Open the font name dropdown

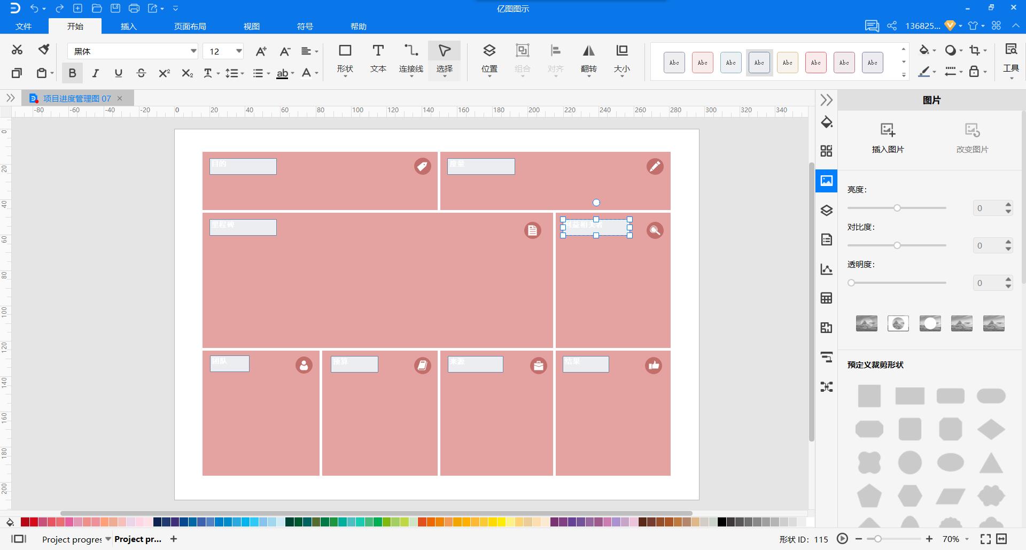point(193,51)
